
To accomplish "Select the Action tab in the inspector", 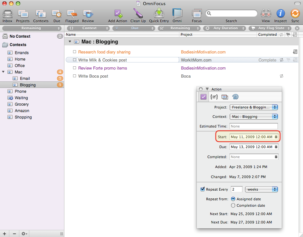I will coord(203,97).
